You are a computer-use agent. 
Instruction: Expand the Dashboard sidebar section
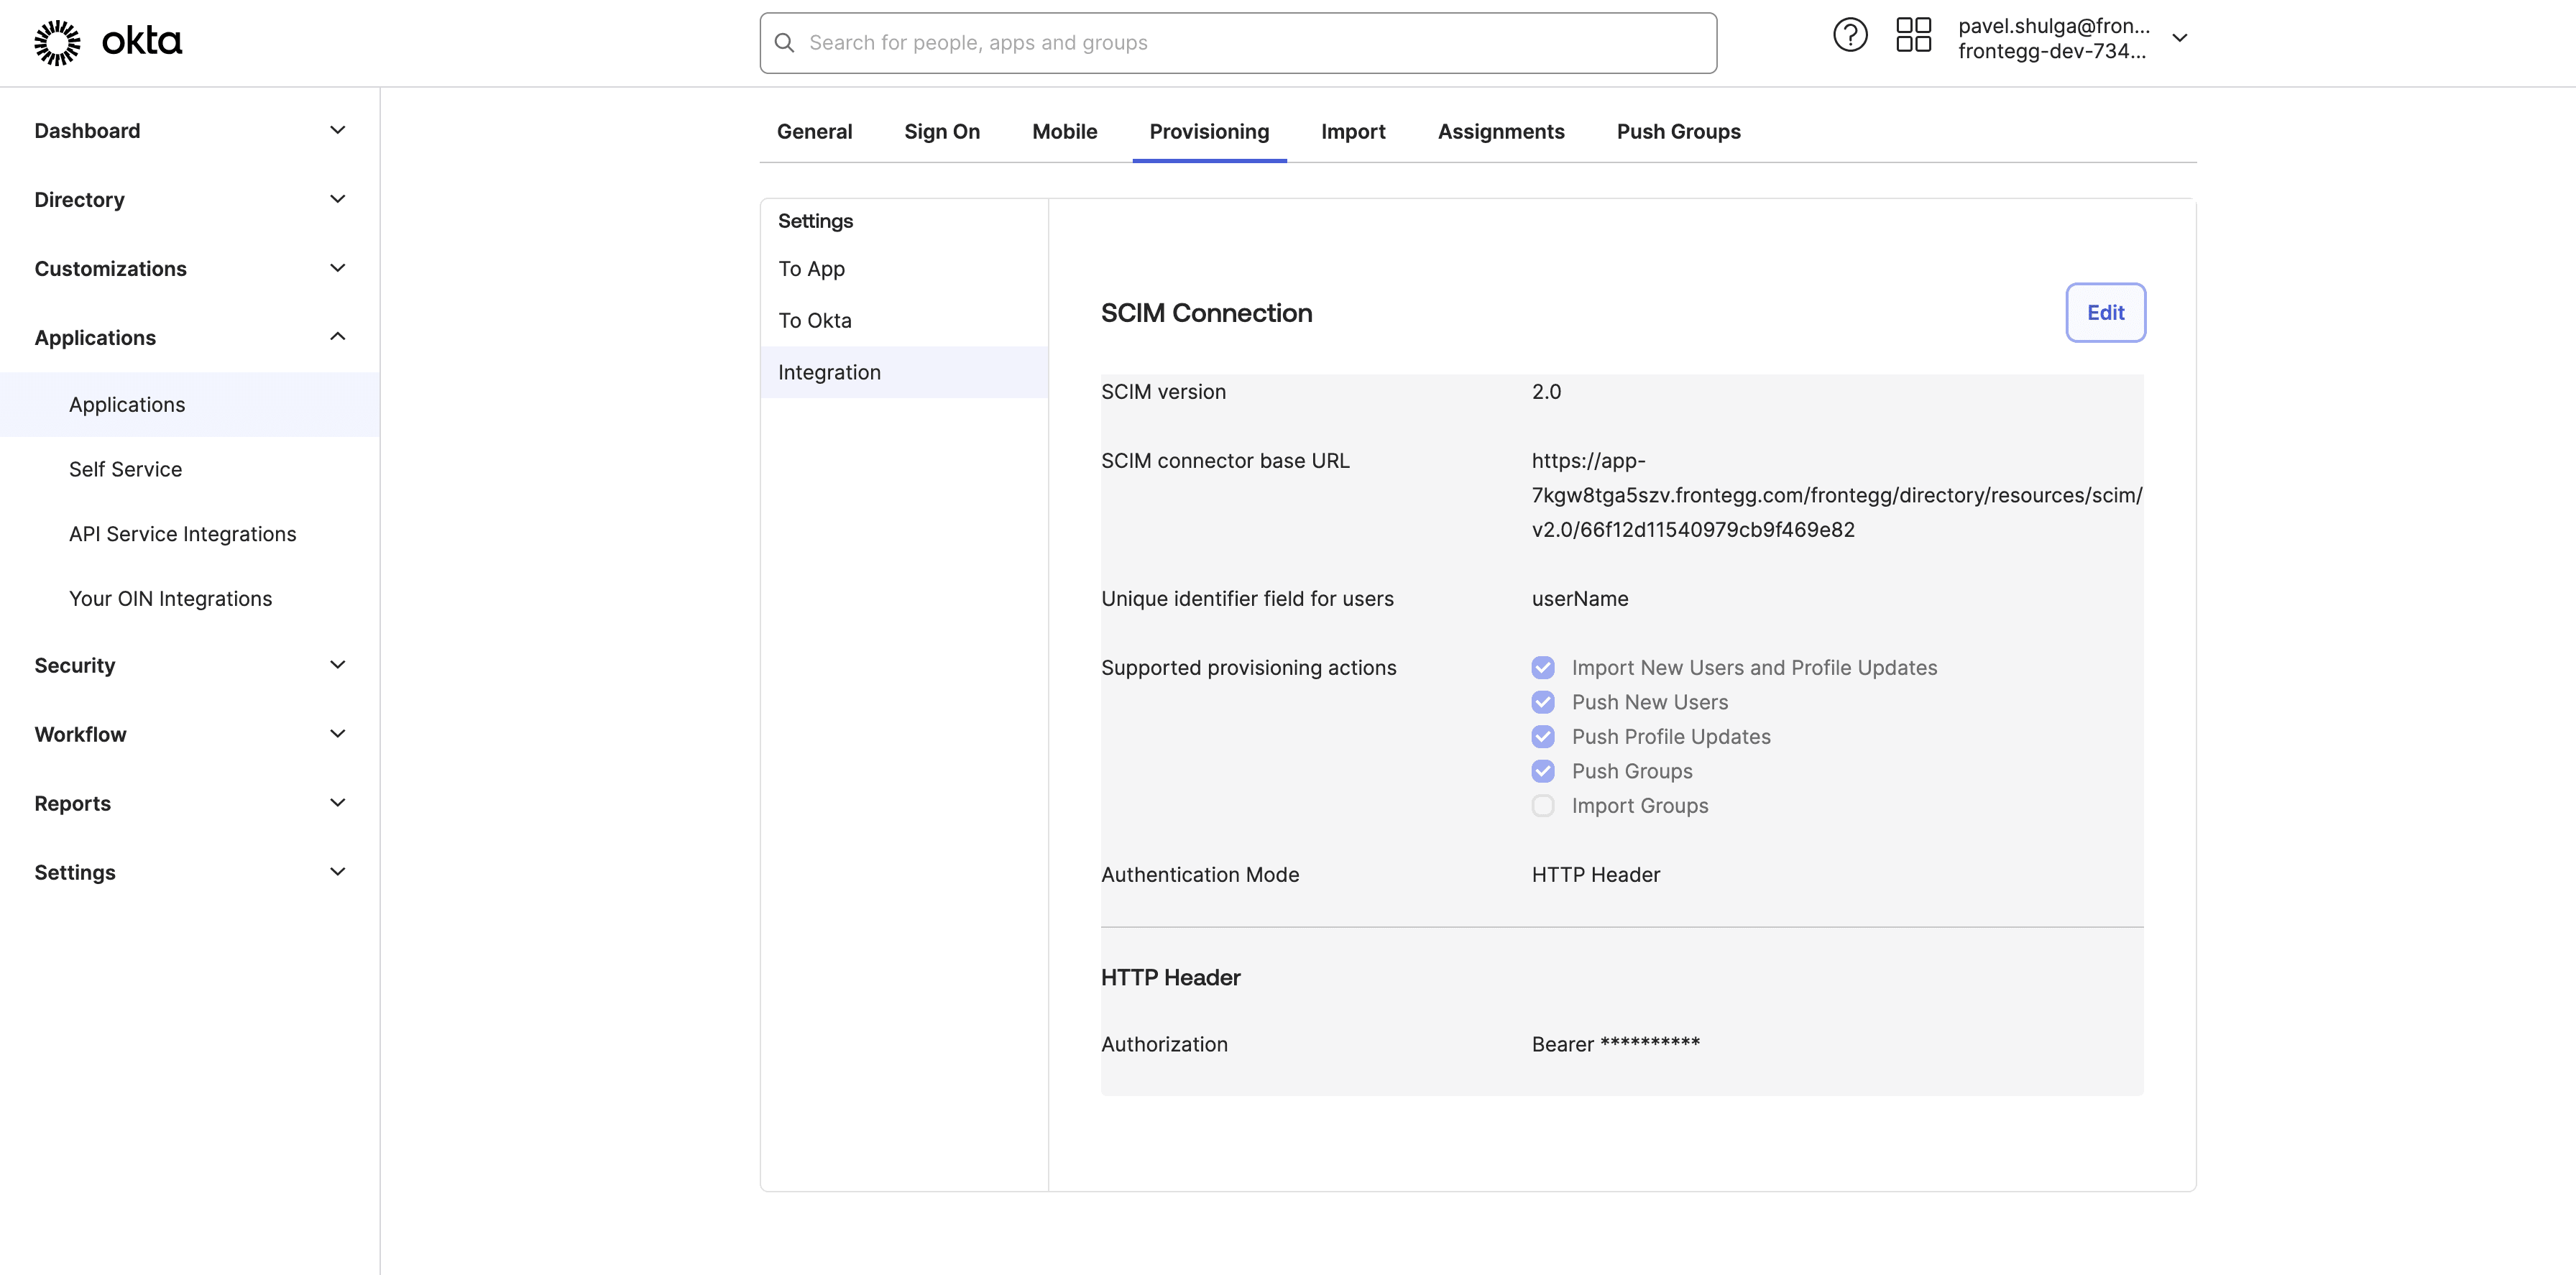click(x=190, y=130)
